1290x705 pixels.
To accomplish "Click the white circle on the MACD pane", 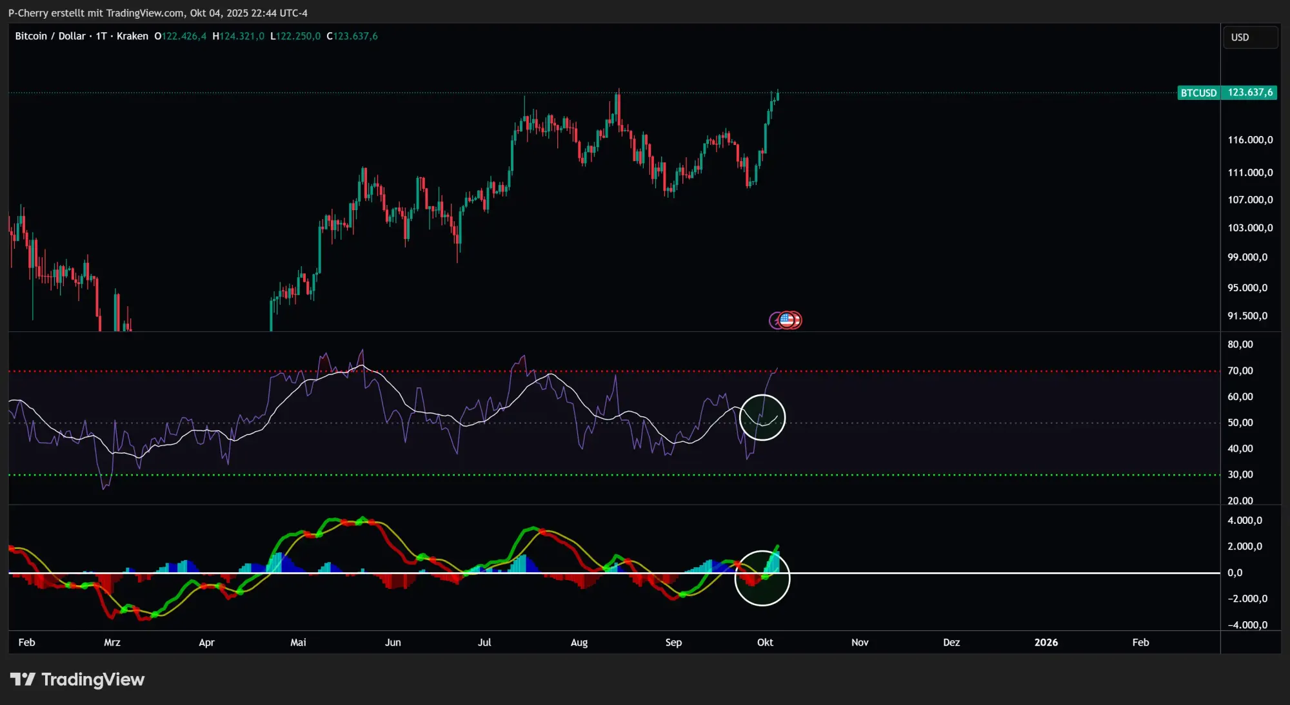I will click(x=762, y=578).
